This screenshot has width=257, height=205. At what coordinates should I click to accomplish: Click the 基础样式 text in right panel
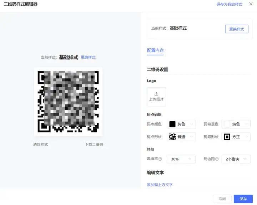(x=178, y=28)
